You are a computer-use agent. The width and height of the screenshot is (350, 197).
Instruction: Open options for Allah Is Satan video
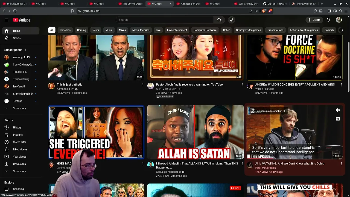click(x=242, y=164)
